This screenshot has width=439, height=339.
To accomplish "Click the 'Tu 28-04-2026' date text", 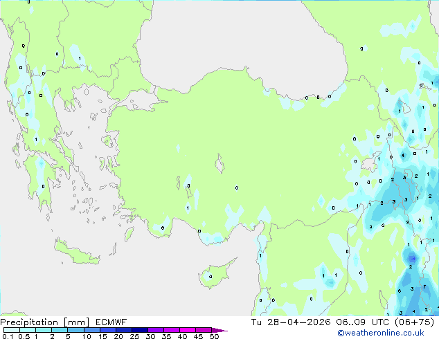I will (x=291, y=322).
